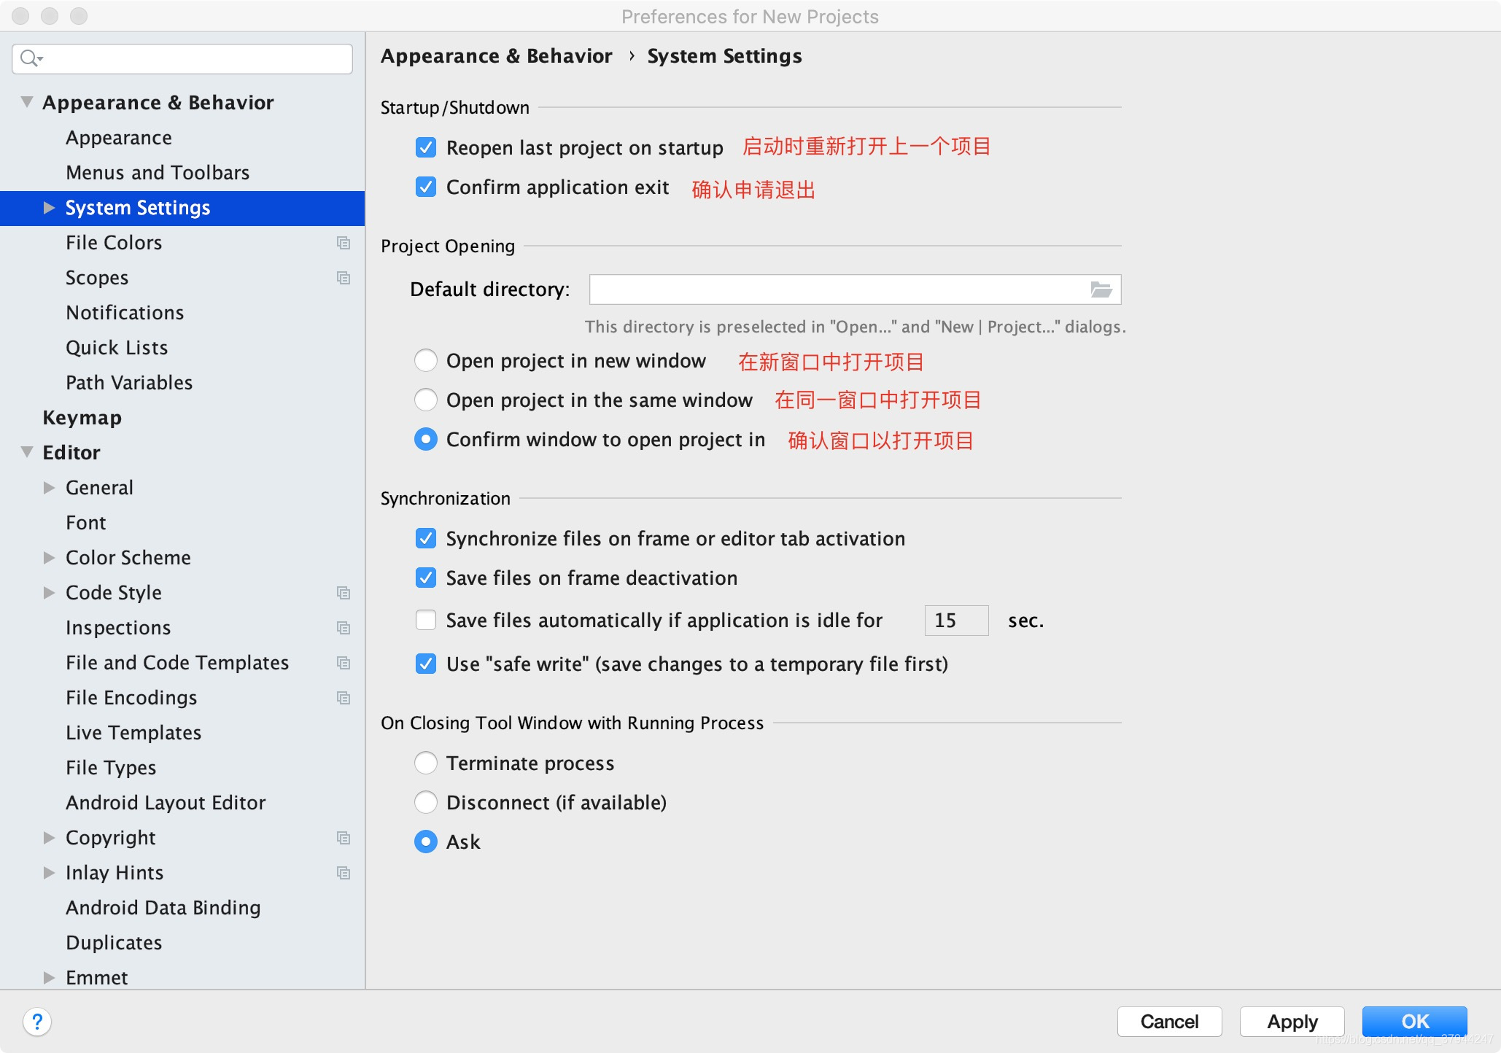Click the project-level icon beside File and Code Templates

pyautogui.click(x=344, y=663)
